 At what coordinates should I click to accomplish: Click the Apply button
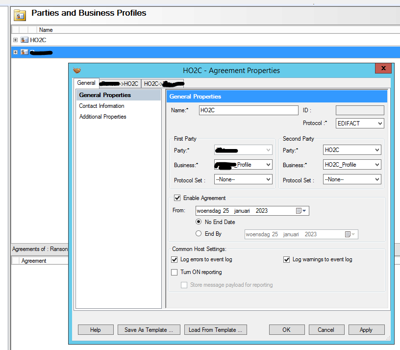pyautogui.click(x=366, y=329)
